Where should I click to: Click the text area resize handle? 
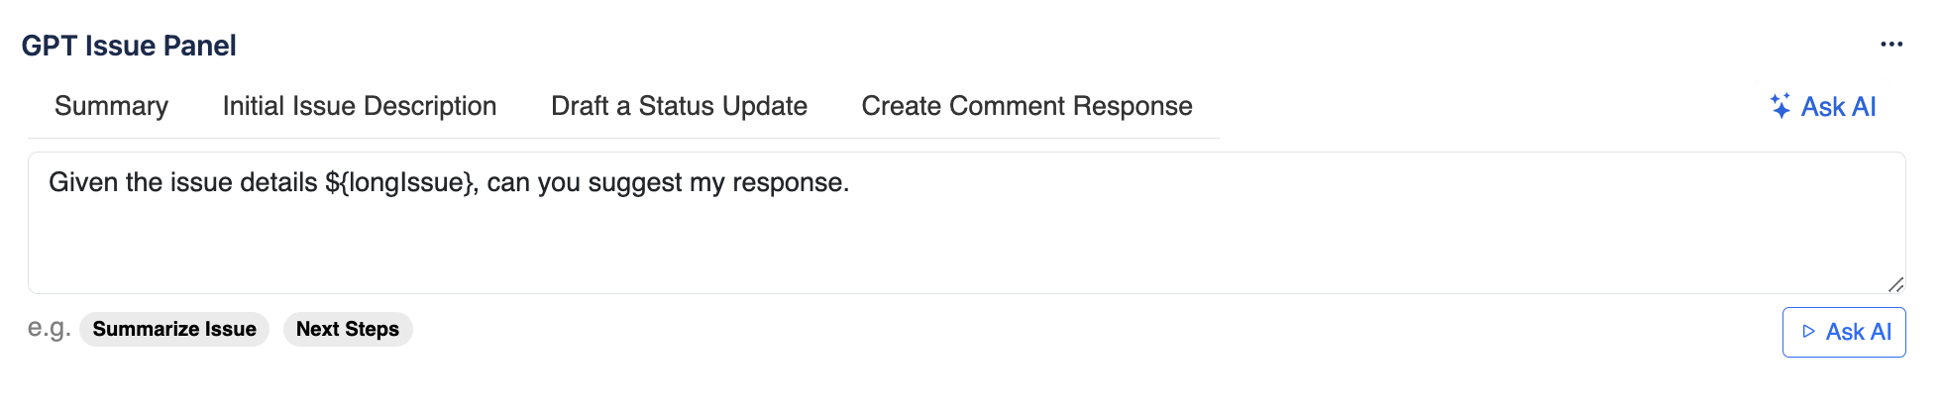[1895, 284]
